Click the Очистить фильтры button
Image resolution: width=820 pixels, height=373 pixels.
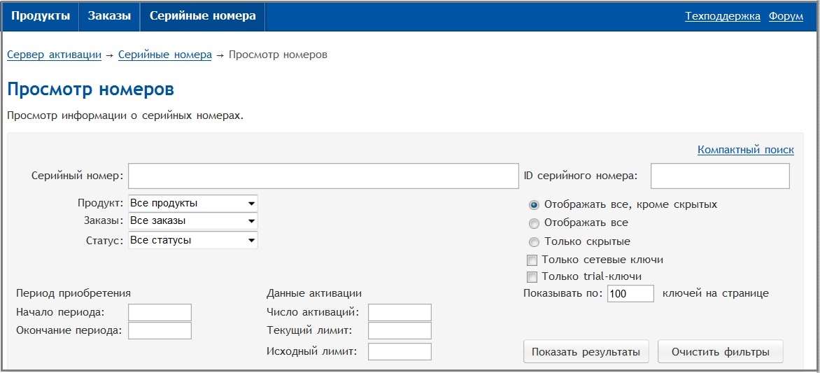pos(720,352)
